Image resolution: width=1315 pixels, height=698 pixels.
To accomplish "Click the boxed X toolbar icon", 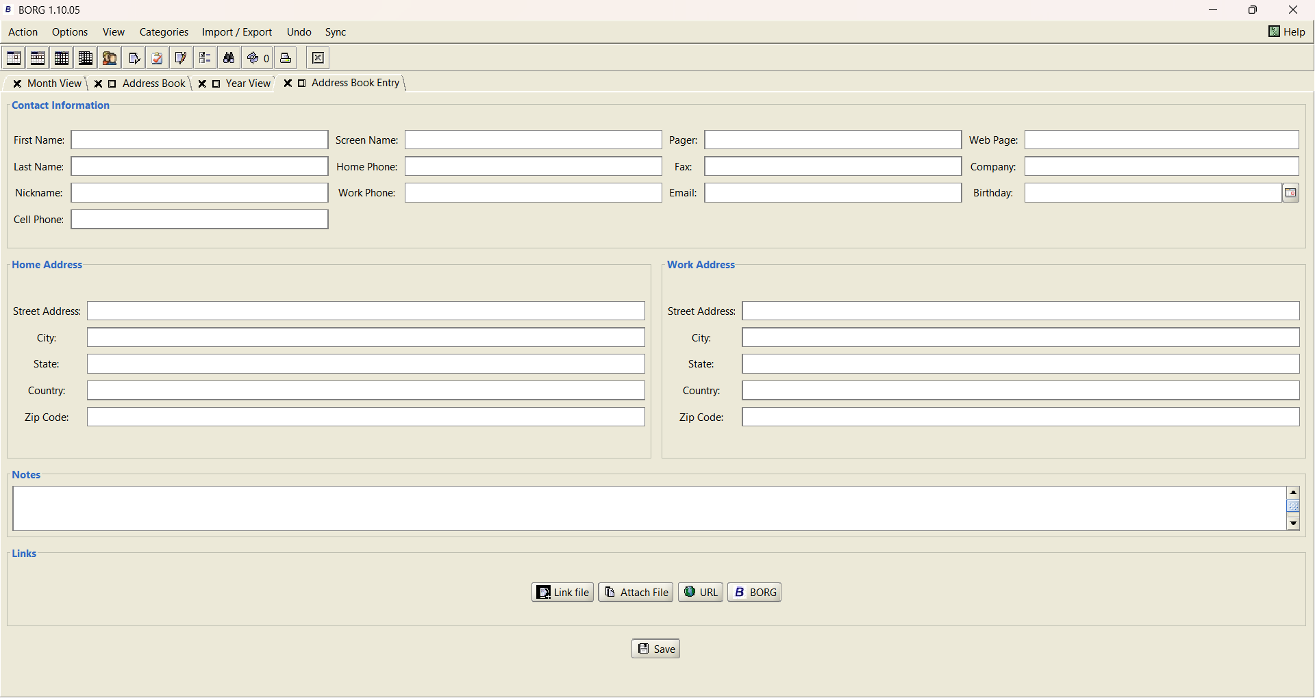I will click(x=318, y=58).
